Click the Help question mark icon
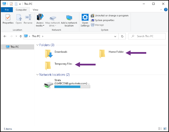Screen dimensions: 169x132 166,10
